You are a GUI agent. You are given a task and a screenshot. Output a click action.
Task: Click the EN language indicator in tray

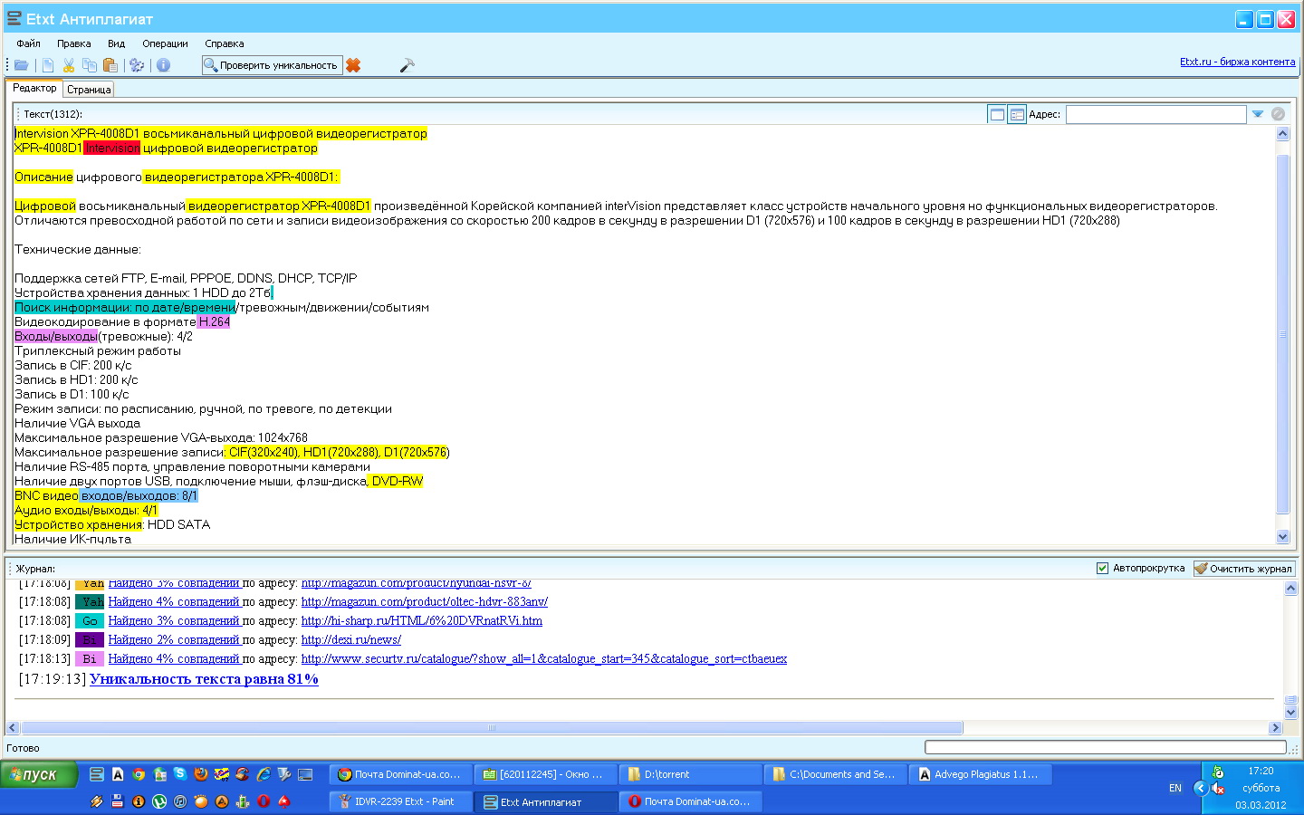[x=1175, y=788]
